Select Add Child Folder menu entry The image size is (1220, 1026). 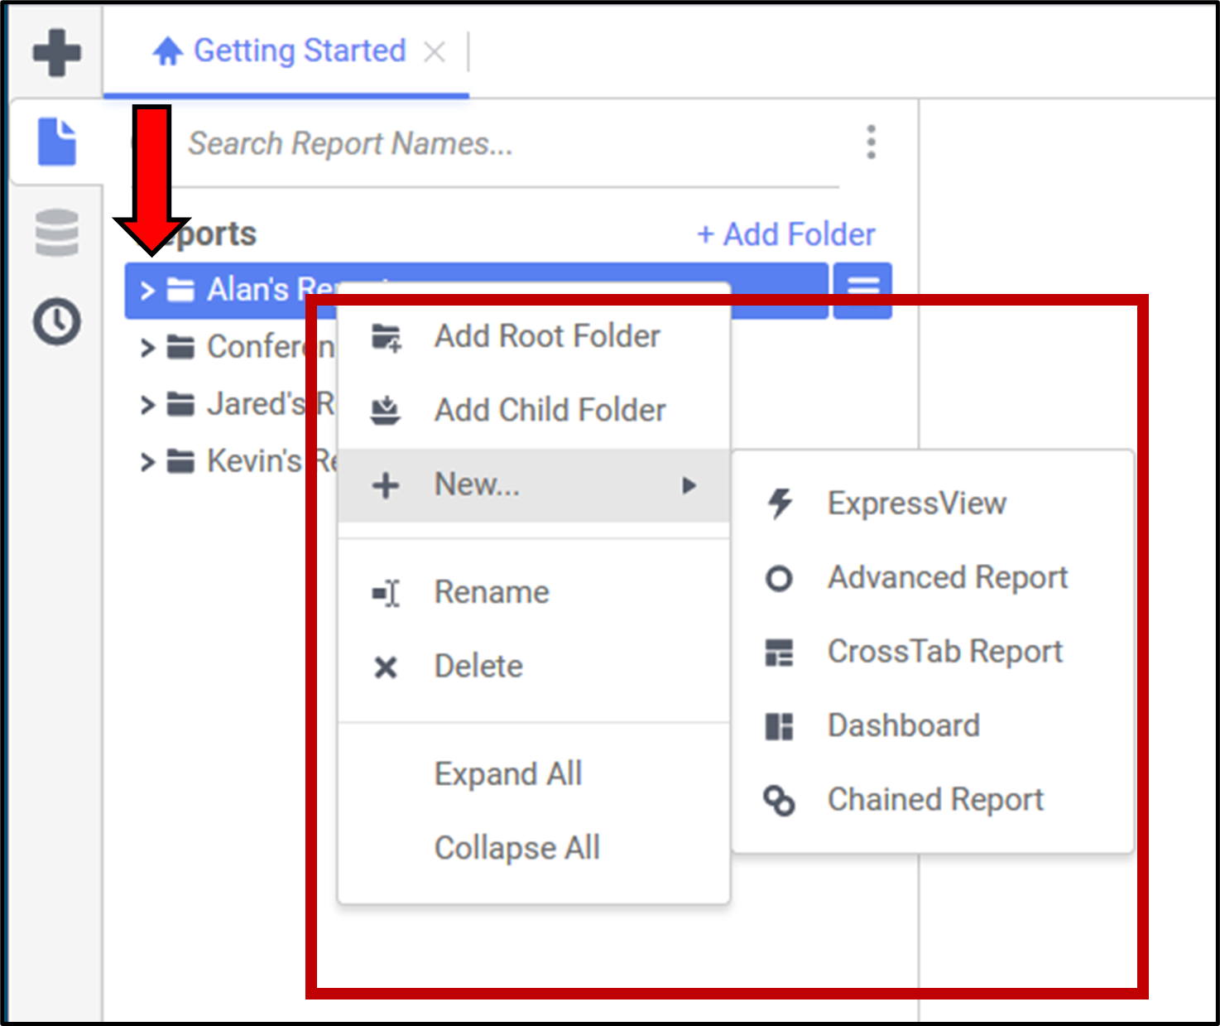(x=550, y=410)
